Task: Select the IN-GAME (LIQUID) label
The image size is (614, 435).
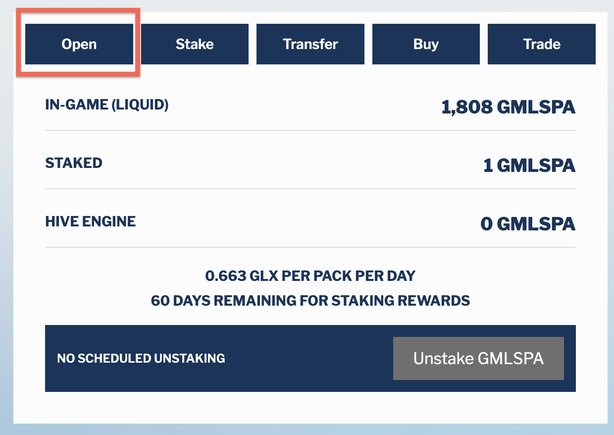Action: point(107,105)
